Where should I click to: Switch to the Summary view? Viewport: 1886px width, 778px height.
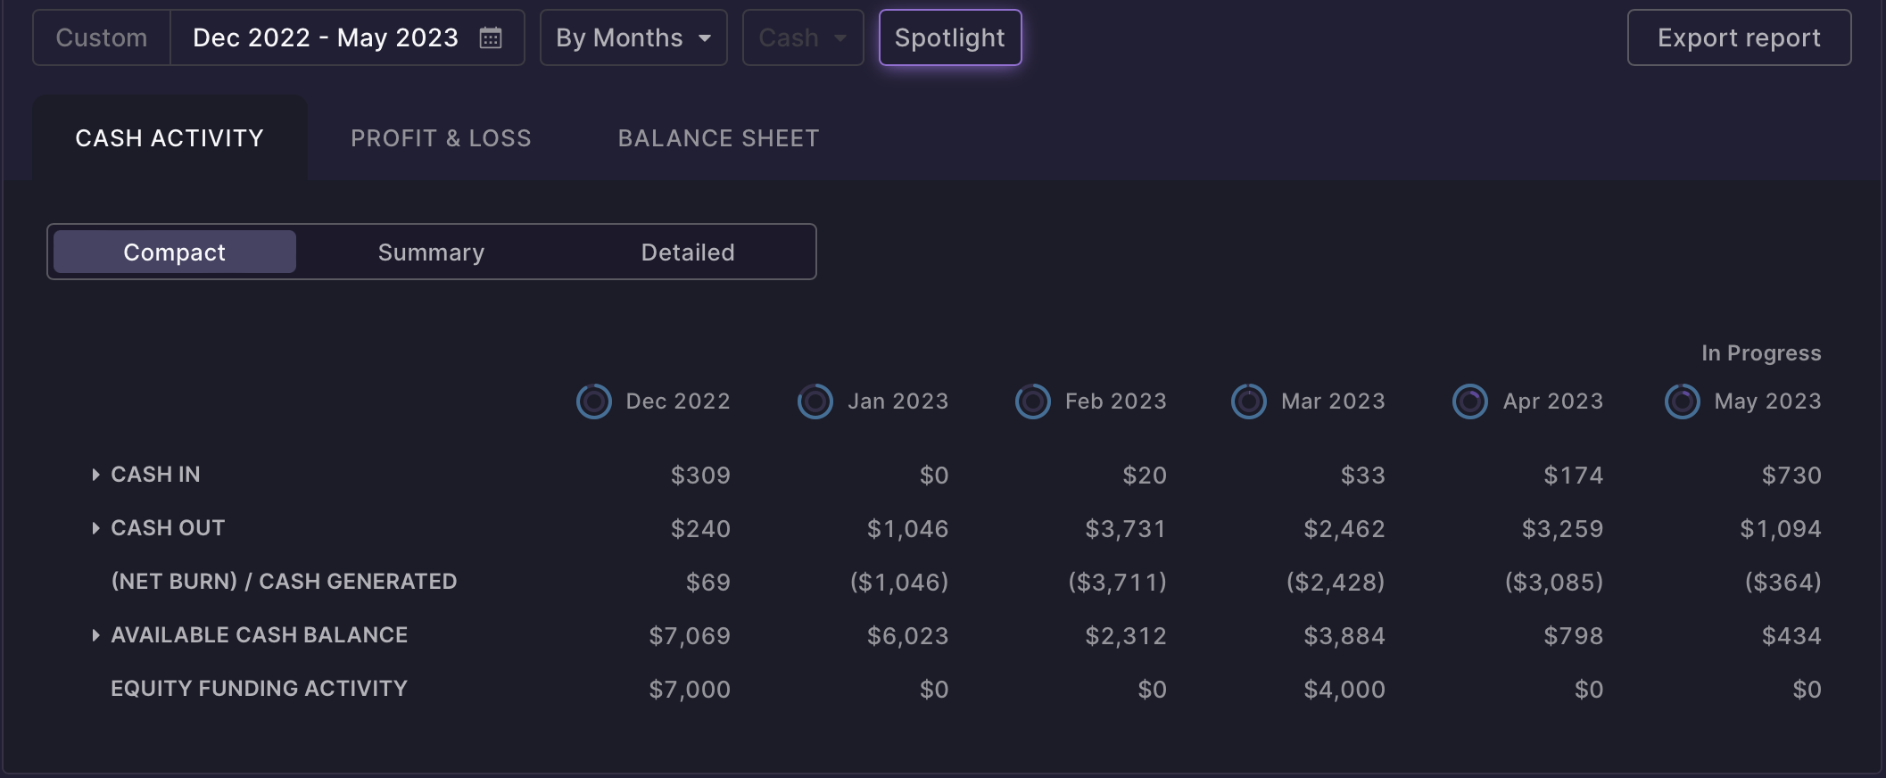431,252
